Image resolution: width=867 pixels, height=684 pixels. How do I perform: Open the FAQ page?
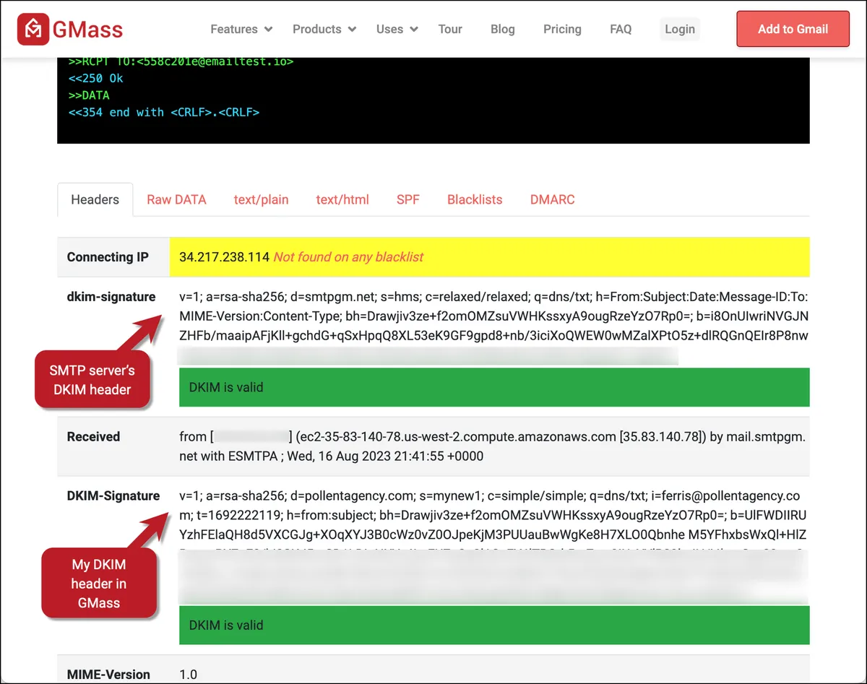pyautogui.click(x=621, y=29)
